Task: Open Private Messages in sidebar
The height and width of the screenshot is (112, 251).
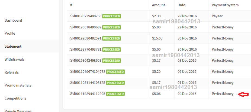Action: click(18, 111)
